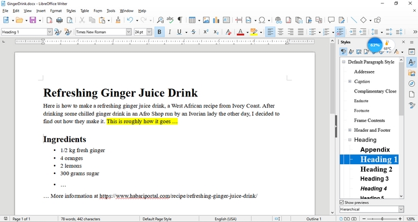Image resolution: width=418 pixels, height=222 pixels.
Task: Center the paragraph horizontally
Action: (x=280, y=32)
